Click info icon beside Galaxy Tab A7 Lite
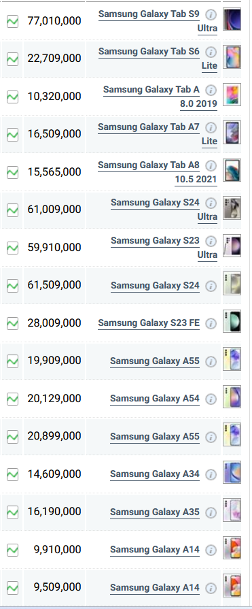Screen dimensions: 252x609 211,127
